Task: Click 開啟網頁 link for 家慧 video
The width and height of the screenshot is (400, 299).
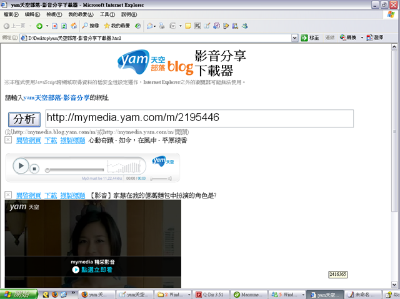Action: (x=29, y=195)
